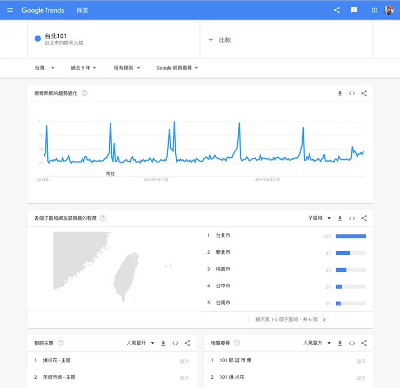
Task: Download the 相關主題 data
Action: point(163,343)
